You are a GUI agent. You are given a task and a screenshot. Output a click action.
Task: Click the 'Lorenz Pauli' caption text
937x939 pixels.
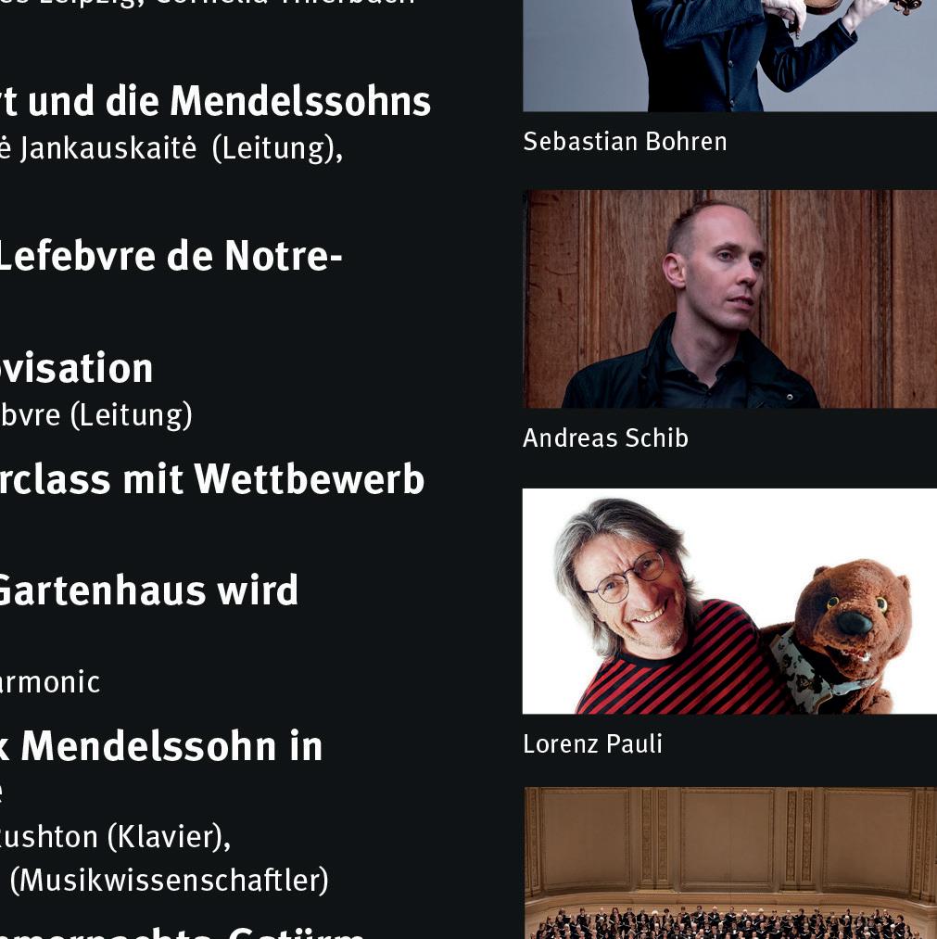point(592,743)
